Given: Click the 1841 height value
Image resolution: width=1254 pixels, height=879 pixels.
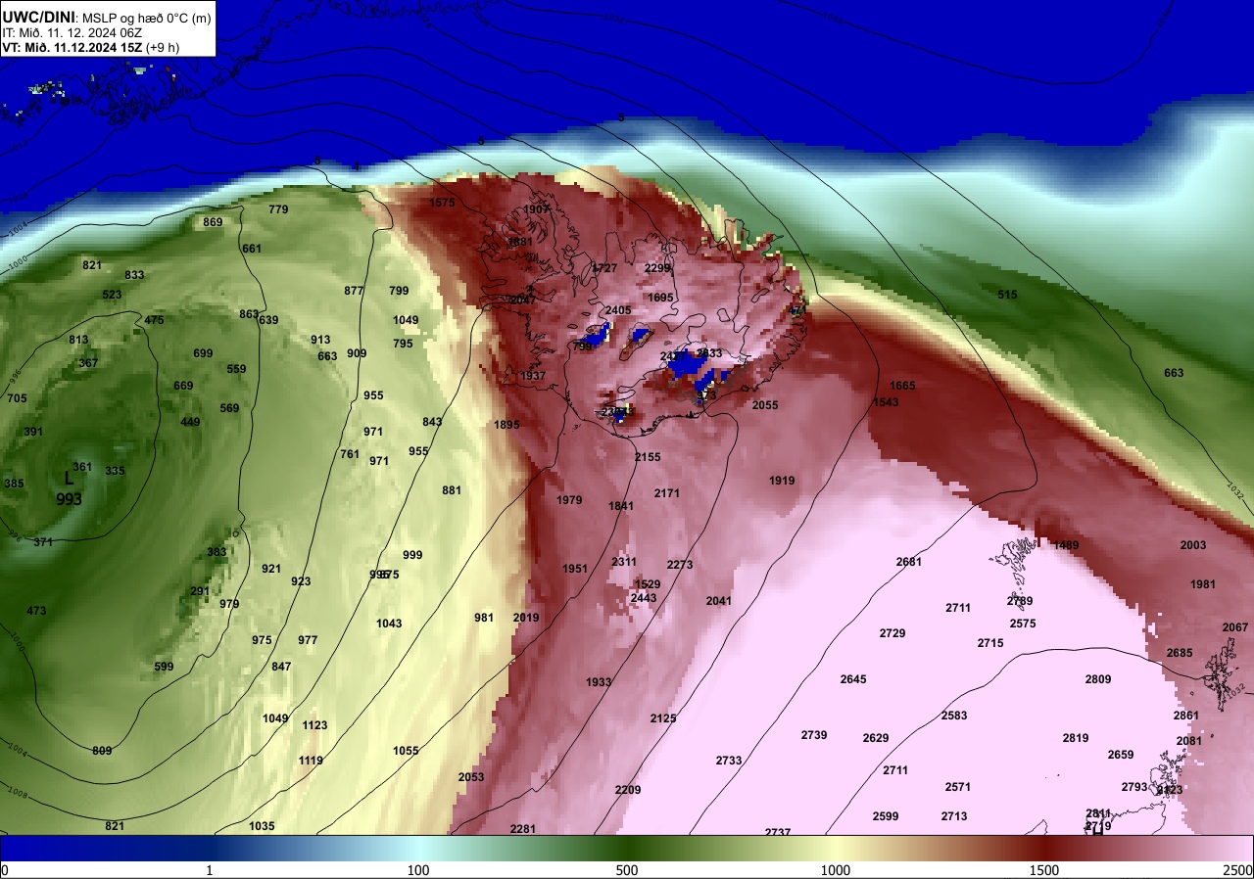Looking at the screenshot, I should click(x=621, y=506).
